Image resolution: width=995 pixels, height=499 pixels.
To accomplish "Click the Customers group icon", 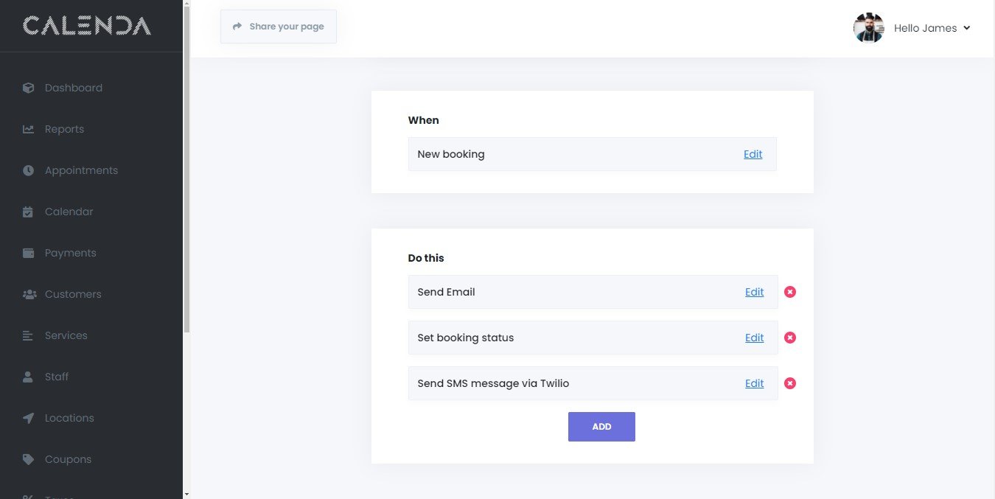I will pos(29,294).
